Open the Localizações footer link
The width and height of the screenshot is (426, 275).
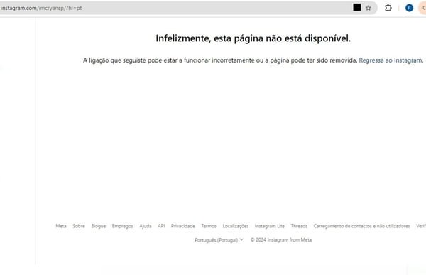[x=236, y=226]
